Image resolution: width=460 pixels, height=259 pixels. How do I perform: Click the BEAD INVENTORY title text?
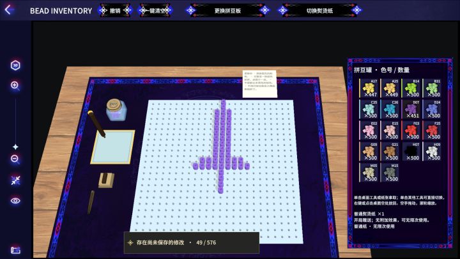[x=61, y=11]
